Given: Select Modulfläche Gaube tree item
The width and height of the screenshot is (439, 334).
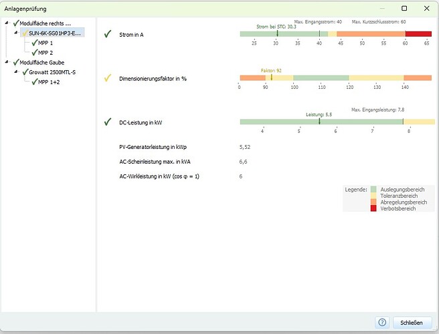Looking at the screenshot, I should 41,62.
